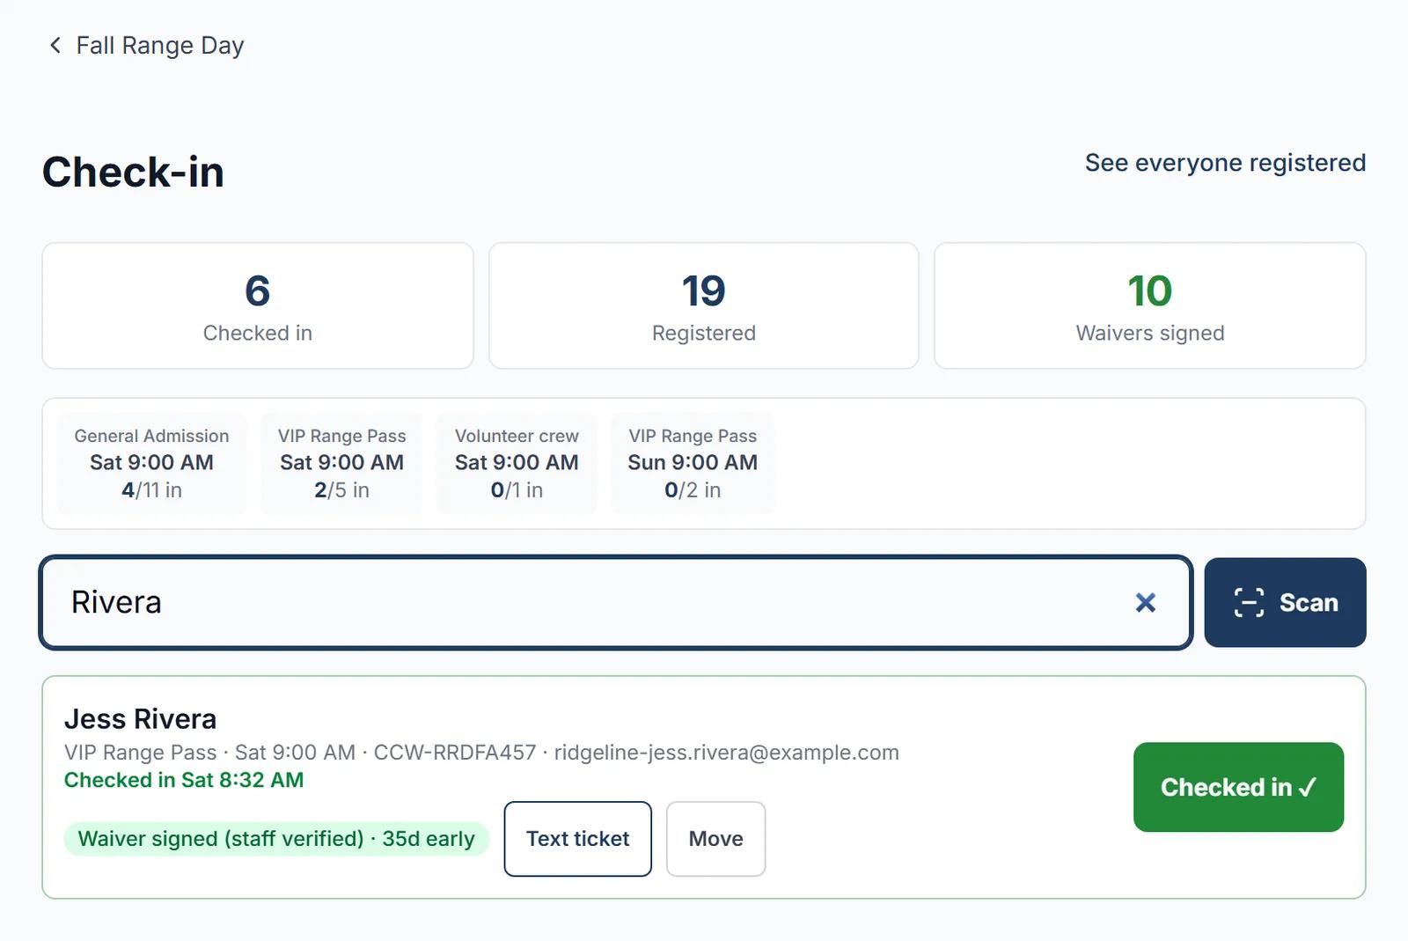
Task: Click the 19 Registered stat card
Action: [704, 305]
